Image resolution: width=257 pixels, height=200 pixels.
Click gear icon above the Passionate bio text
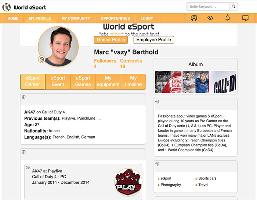[157, 102]
